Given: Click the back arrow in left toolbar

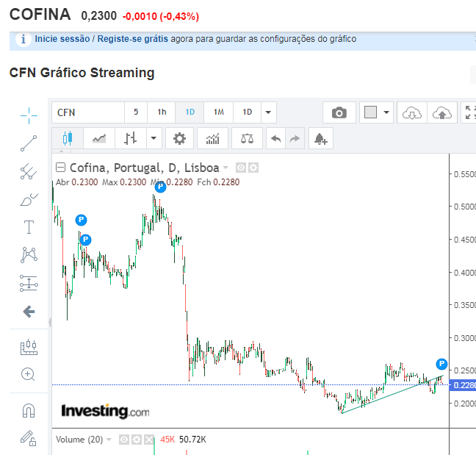Looking at the screenshot, I should coord(29,312).
